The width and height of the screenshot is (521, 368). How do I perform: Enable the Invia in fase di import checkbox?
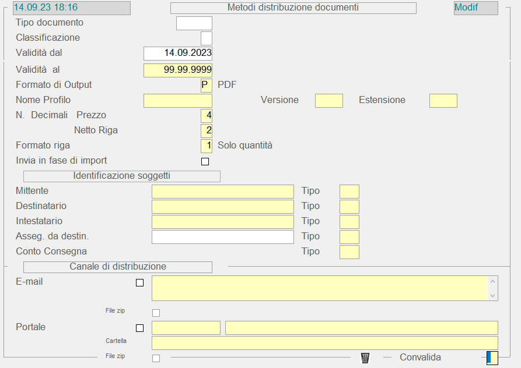click(205, 161)
